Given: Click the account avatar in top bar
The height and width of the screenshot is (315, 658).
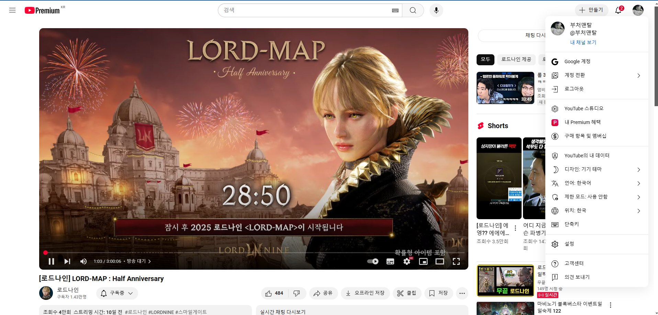Looking at the screenshot, I should [638, 10].
